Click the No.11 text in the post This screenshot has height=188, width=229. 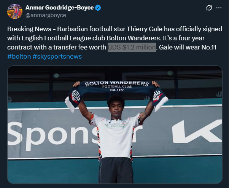209,47
